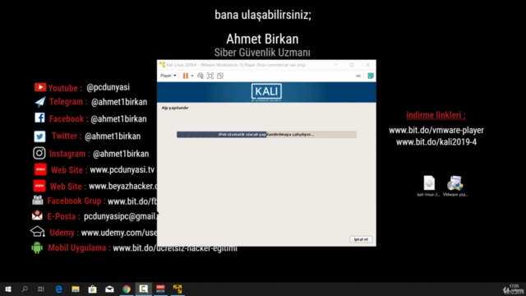Switch to Camtasia in the taskbar

pyautogui.click(x=143, y=289)
